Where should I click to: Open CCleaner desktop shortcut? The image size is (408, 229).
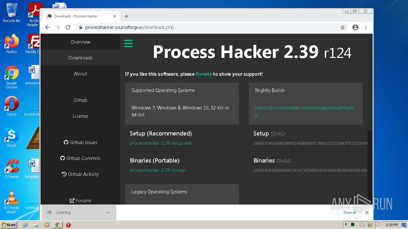(x=11, y=169)
